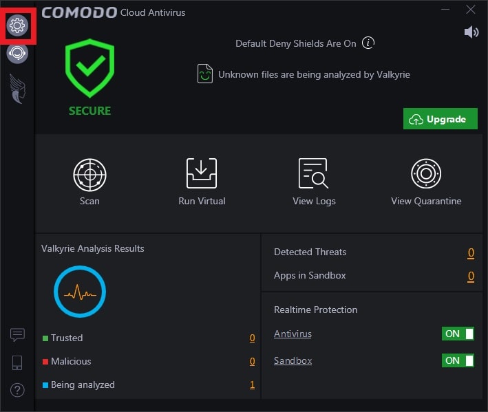
Task: Click the Run Virtual label
Action: [x=202, y=201]
